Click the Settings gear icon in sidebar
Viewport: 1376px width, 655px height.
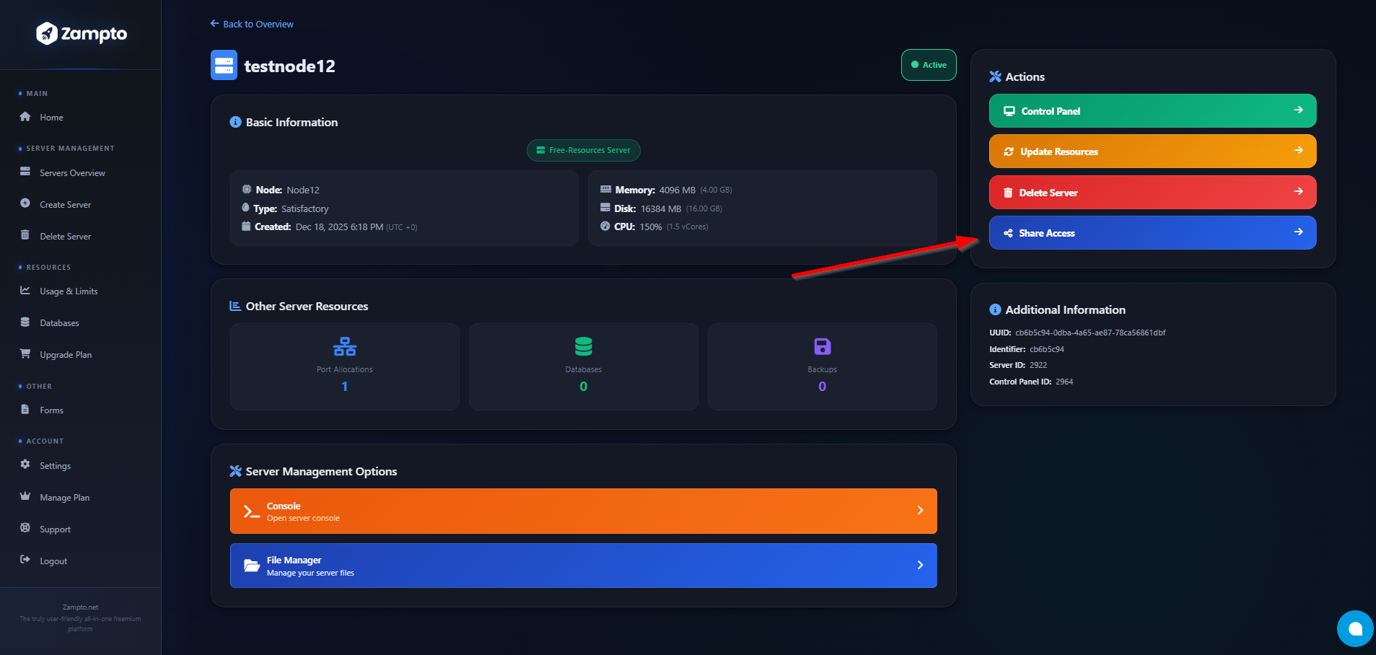click(x=25, y=465)
